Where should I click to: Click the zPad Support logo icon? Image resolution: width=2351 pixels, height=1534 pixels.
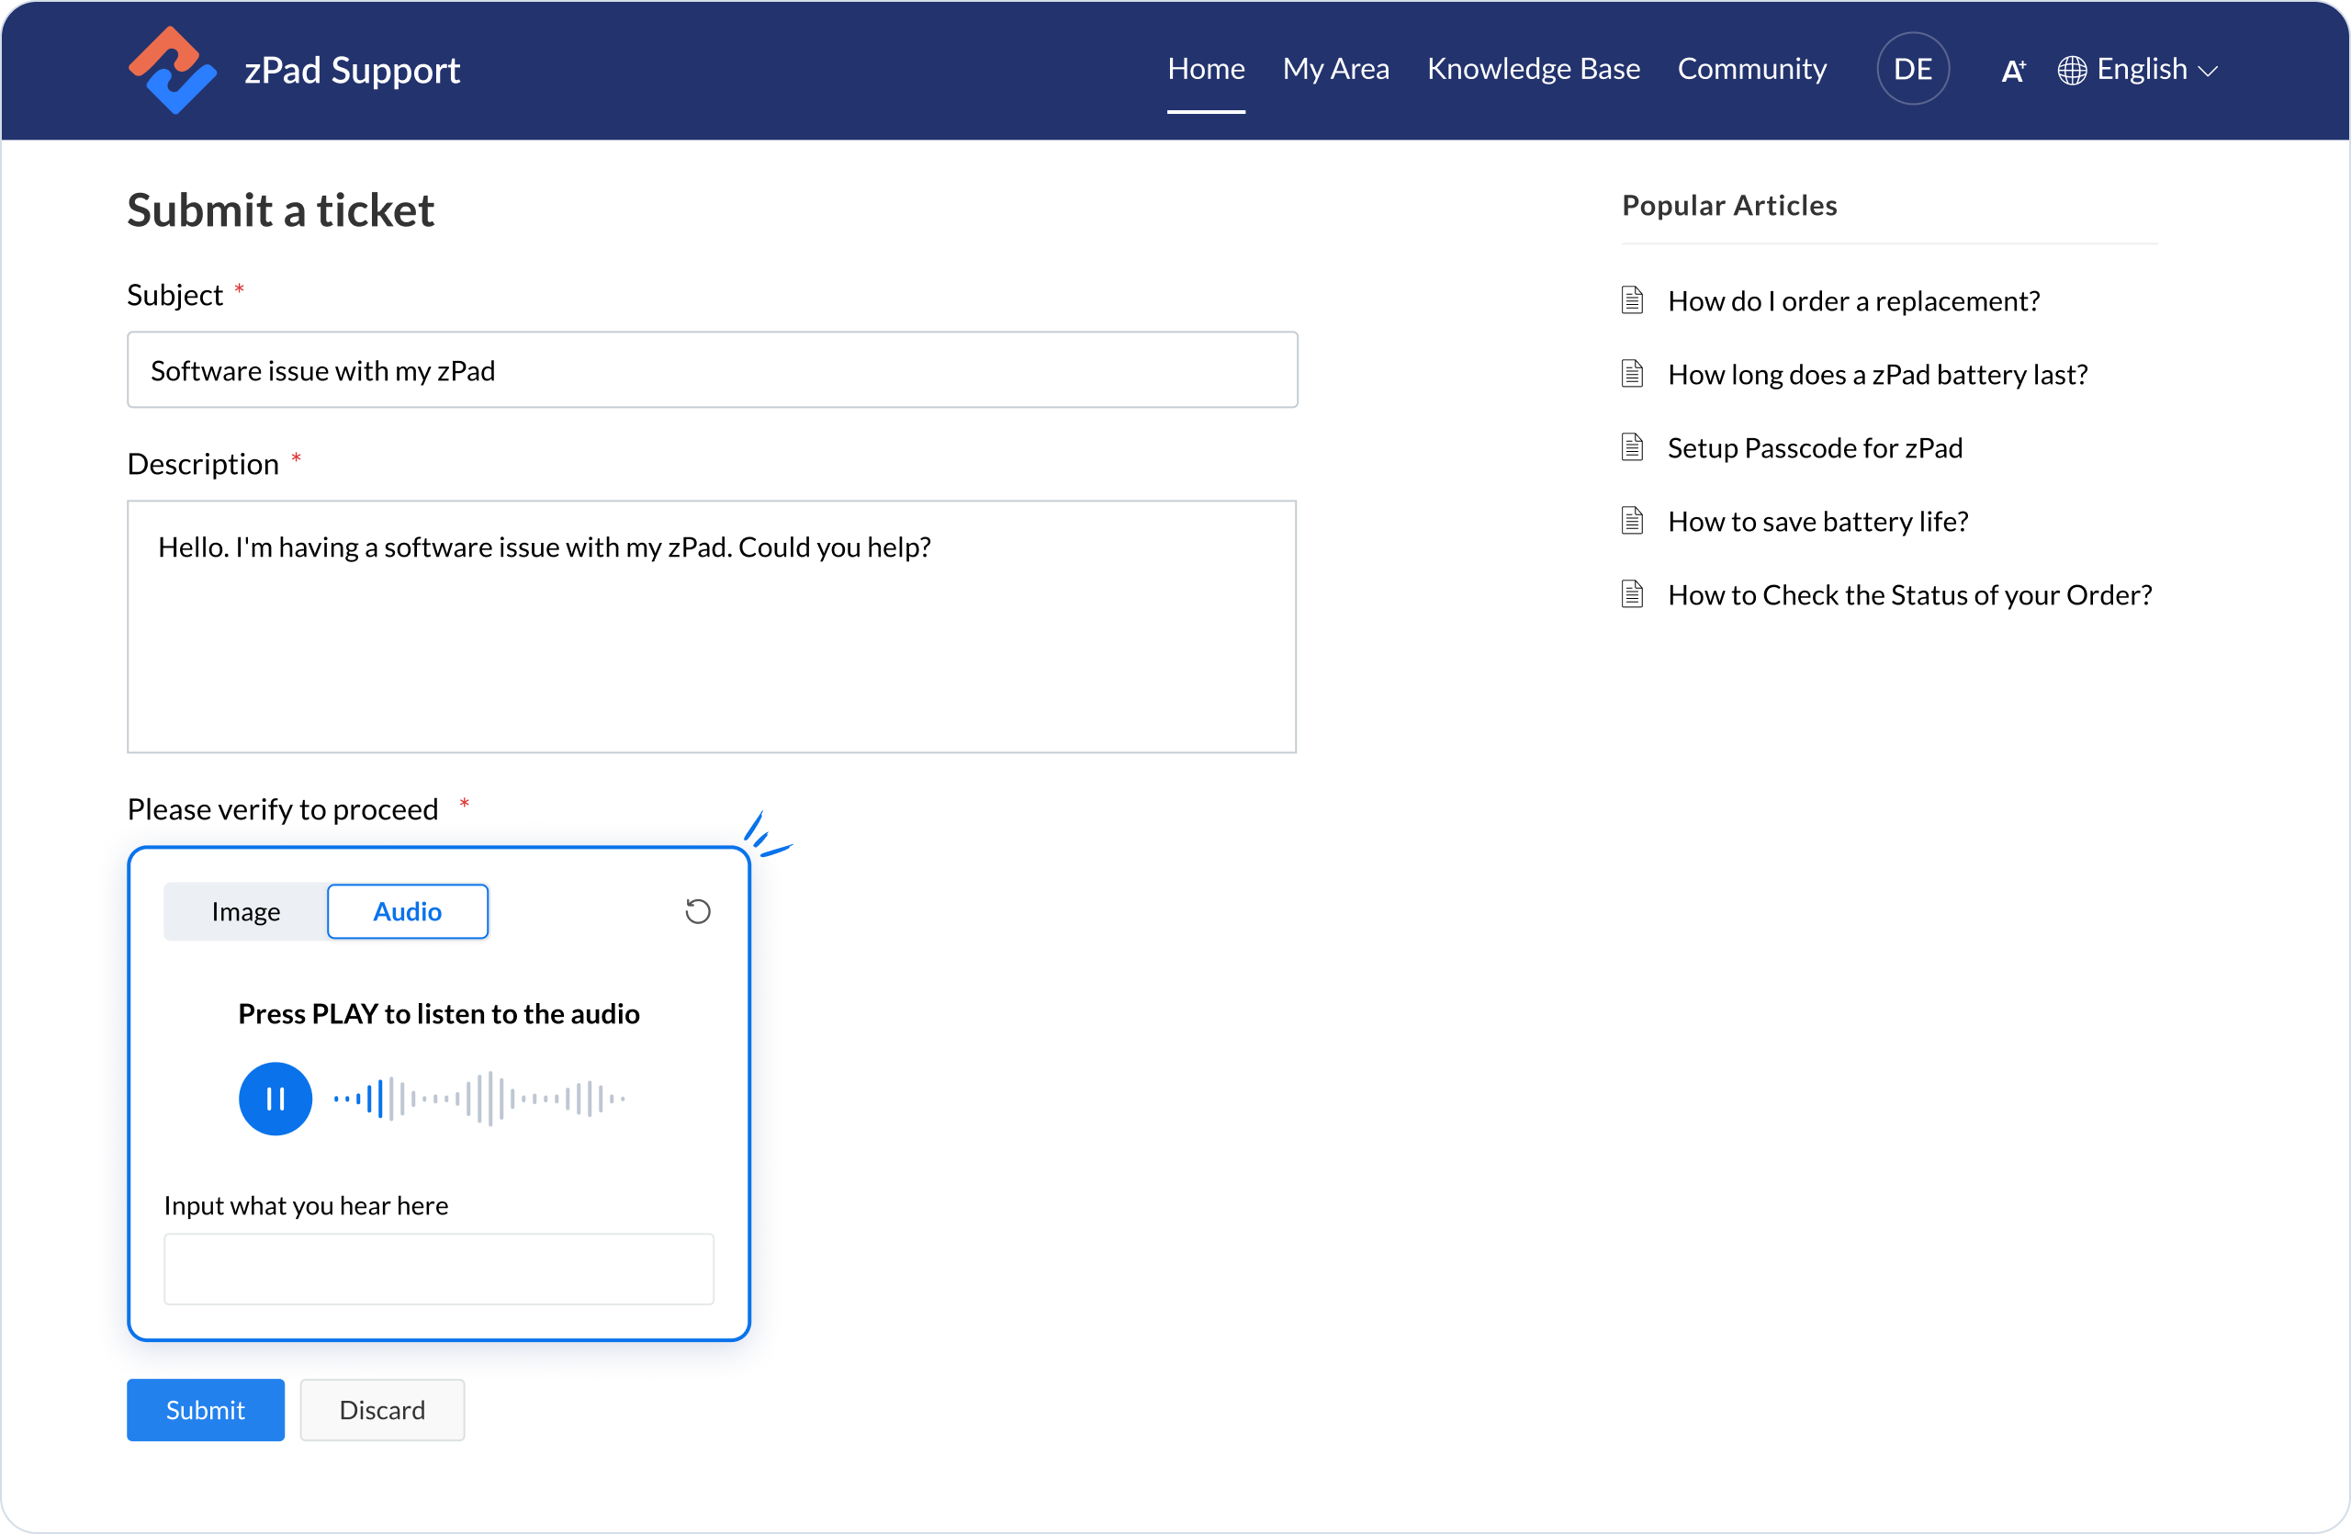(x=172, y=70)
